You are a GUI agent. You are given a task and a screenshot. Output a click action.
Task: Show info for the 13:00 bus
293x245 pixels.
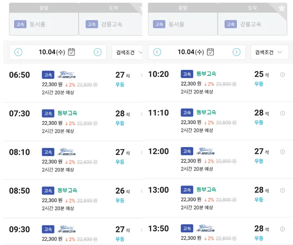click(x=282, y=190)
